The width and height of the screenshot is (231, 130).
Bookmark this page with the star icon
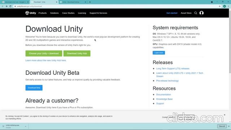(220, 6)
